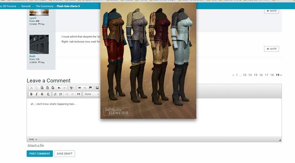Insert a link with the chain icon

80,88
